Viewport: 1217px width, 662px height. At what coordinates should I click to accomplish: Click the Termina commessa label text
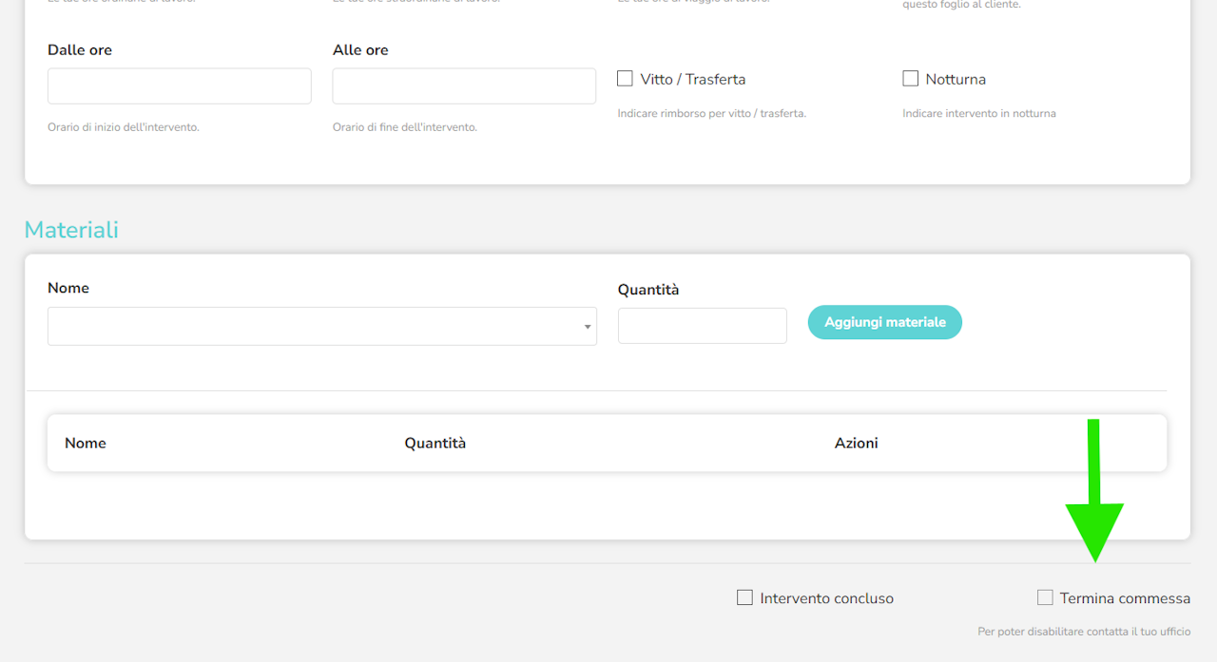click(1125, 598)
